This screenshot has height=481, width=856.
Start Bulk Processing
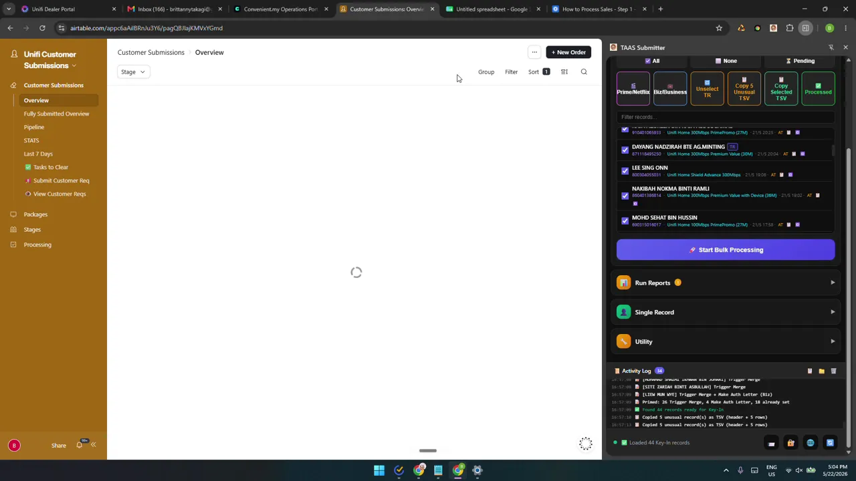click(726, 250)
